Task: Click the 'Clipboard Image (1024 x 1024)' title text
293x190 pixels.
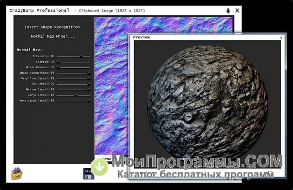Action: (x=112, y=10)
